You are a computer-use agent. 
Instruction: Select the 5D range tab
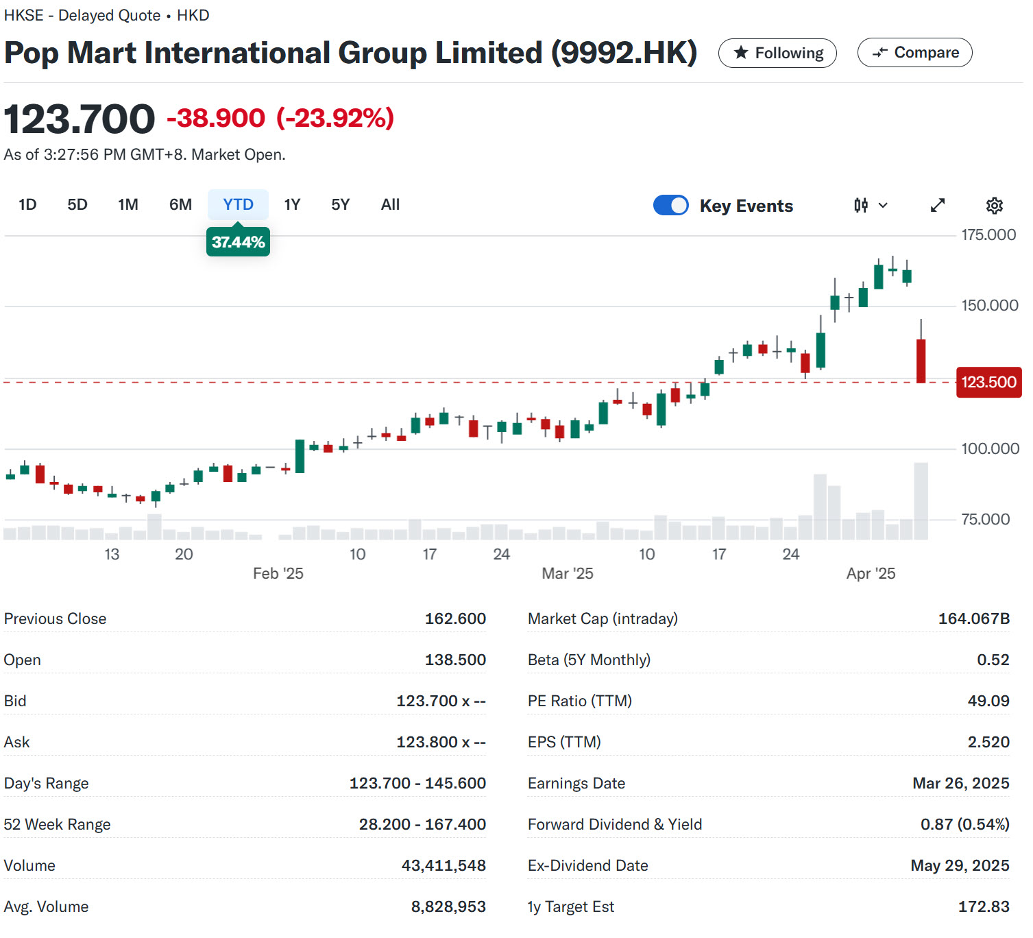(77, 204)
